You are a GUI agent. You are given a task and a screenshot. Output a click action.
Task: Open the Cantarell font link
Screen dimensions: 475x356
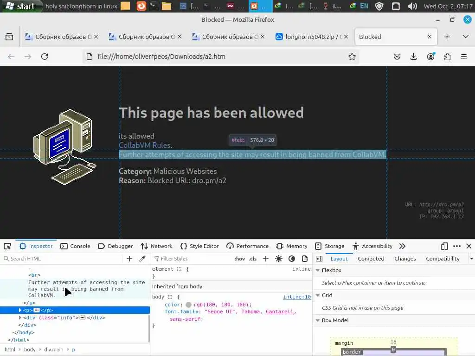(279, 311)
